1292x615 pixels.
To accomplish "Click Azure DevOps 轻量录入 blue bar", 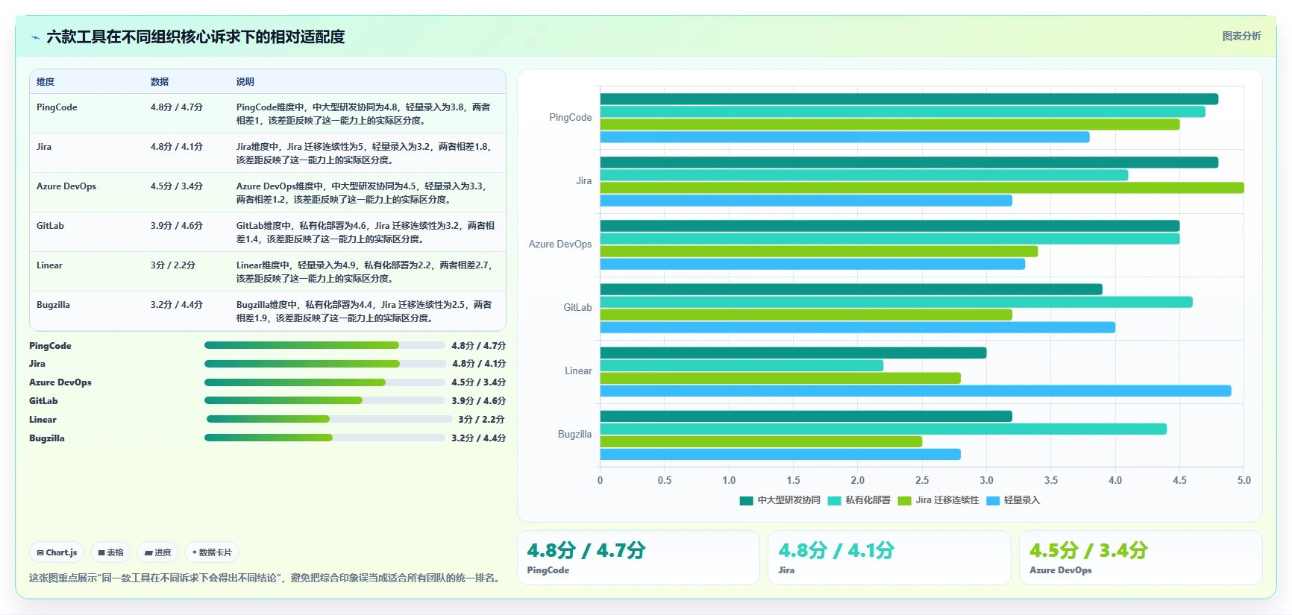I will click(x=812, y=264).
